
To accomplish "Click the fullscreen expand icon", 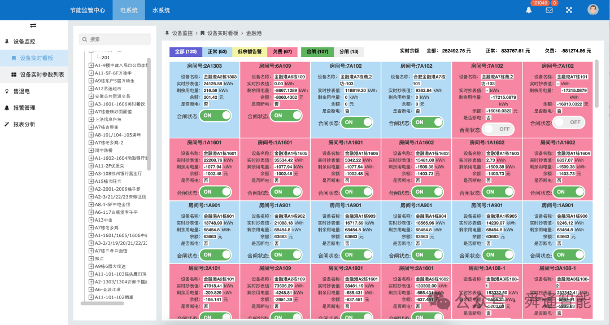I will point(568,10).
